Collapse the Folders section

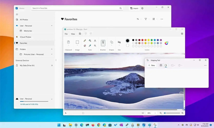pyautogui.click(x=52, y=49)
